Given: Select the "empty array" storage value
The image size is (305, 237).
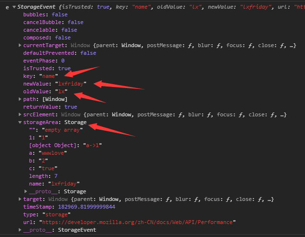Looking at the screenshot, I should pyautogui.click(x=62, y=130).
